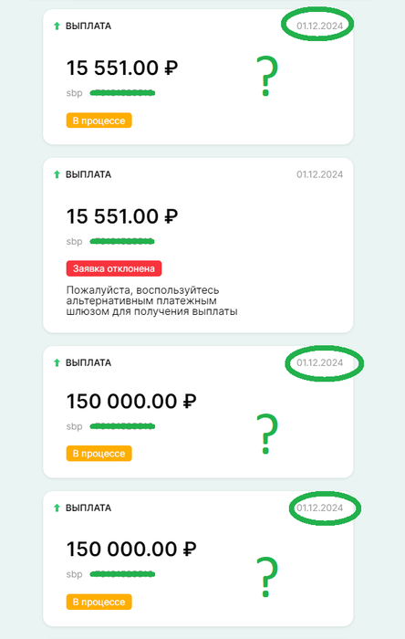Click 'В процессе' badge on last card
Image resolution: width=405 pixels, height=639 pixels.
99,602
